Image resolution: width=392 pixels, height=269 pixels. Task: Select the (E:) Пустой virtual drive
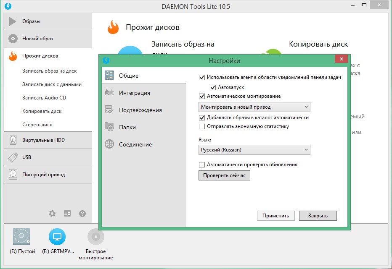point(21,237)
